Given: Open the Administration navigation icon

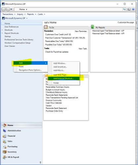Looking at the screenshot, I should tap(5, 131).
